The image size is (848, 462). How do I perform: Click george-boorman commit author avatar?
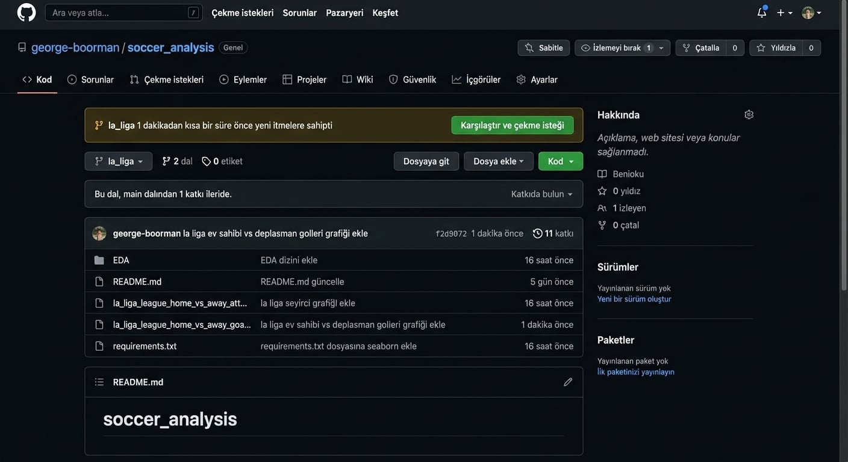[x=99, y=233]
